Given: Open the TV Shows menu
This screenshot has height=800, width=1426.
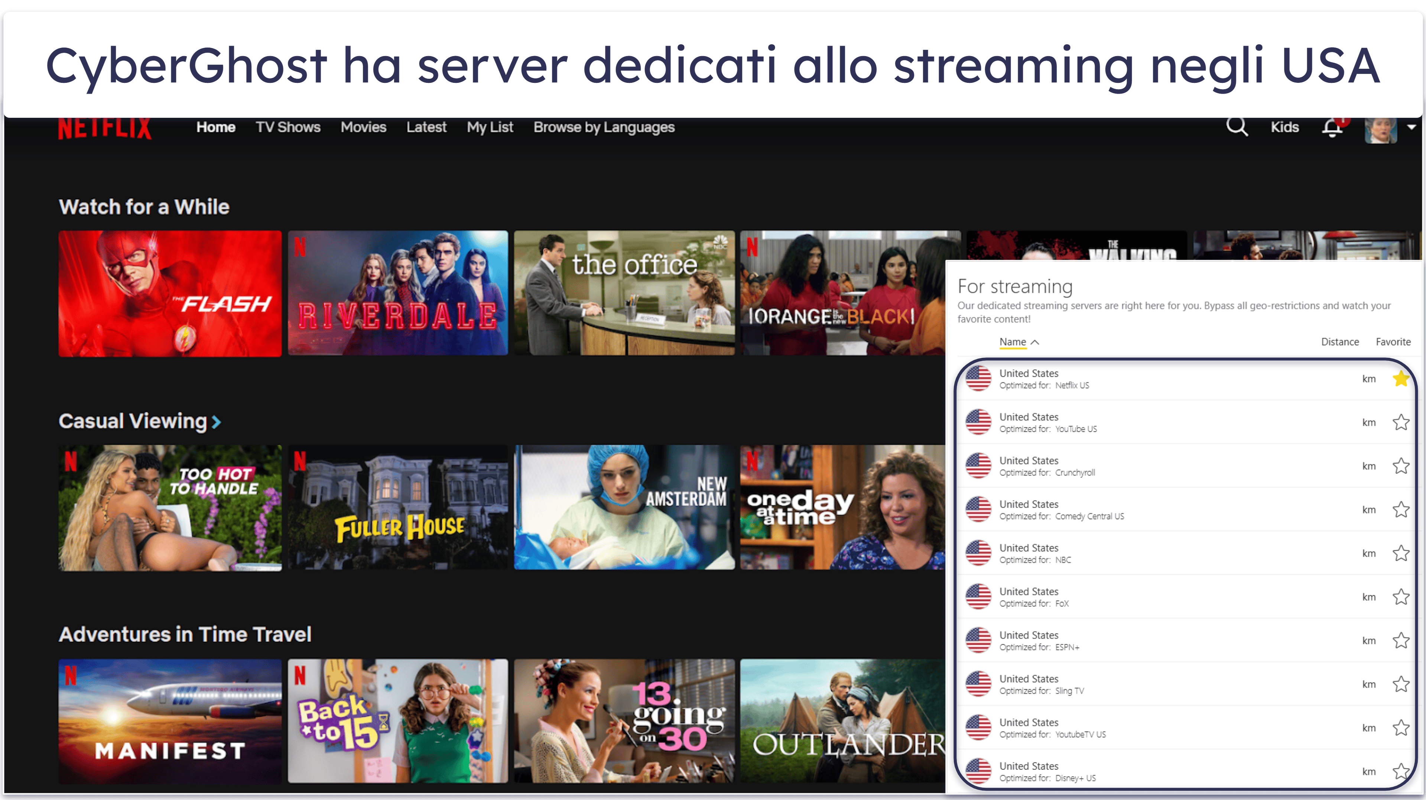Looking at the screenshot, I should pyautogui.click(x=288, y=127).
